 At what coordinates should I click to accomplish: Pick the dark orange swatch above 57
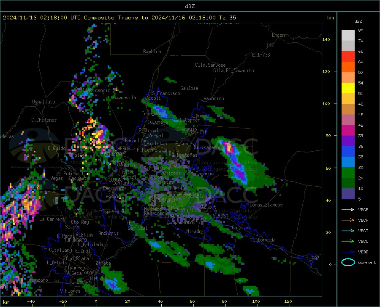(348, 67)
